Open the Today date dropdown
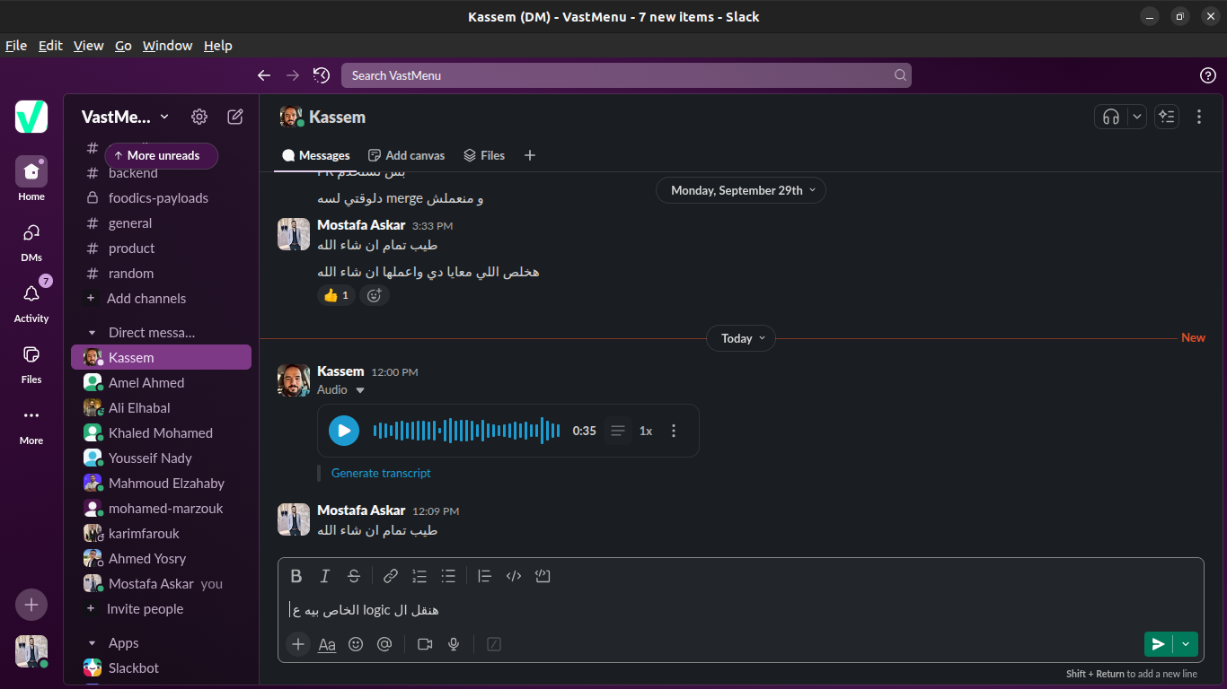The image size is (1227, 689). click(x=741, y=338)
